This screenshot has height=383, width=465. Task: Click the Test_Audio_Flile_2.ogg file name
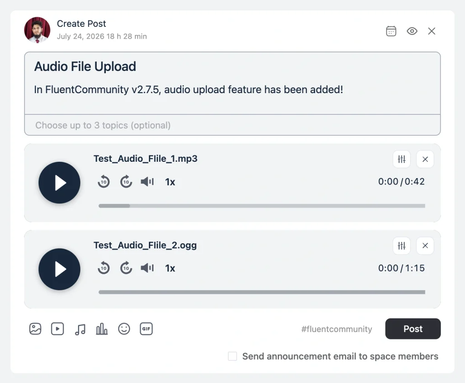point(145,245)
